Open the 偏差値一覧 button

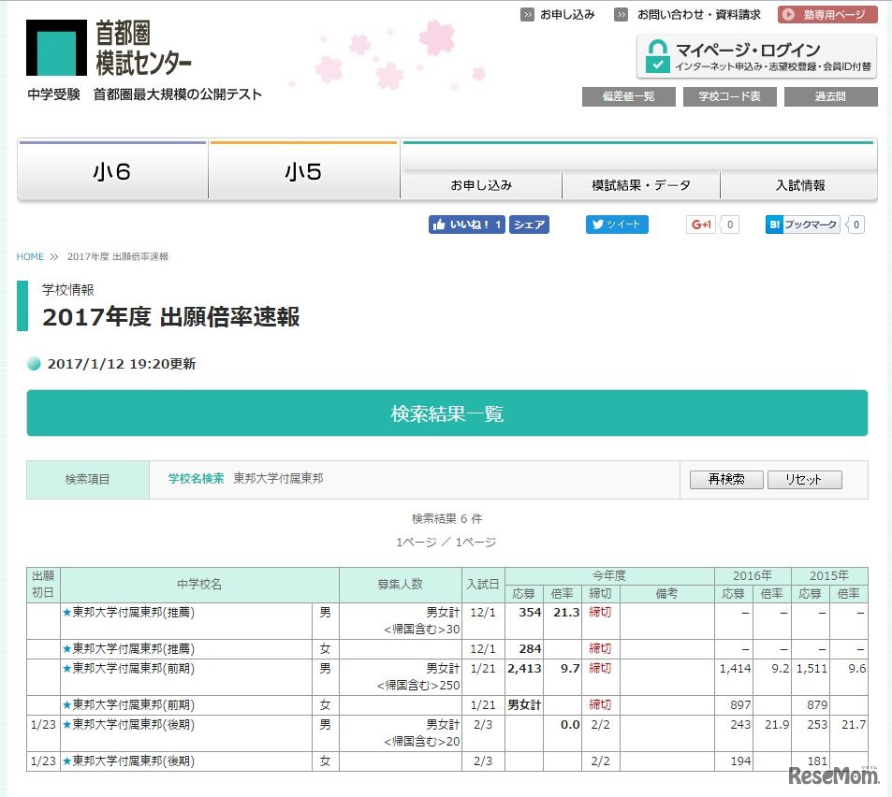628,96
